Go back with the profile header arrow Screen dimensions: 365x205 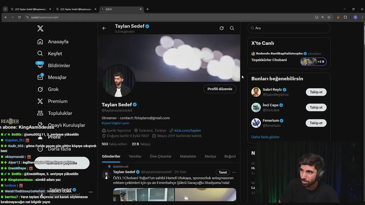coord(104,28)
